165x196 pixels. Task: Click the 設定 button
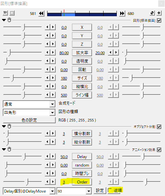click(x=100, y=191)
